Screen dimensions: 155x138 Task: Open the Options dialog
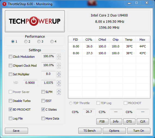(x=114, y=131)
